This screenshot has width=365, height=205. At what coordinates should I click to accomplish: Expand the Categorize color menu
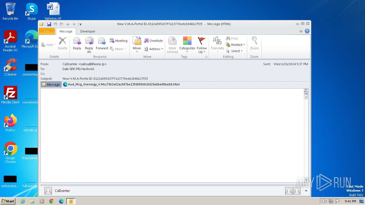[187, 45]
